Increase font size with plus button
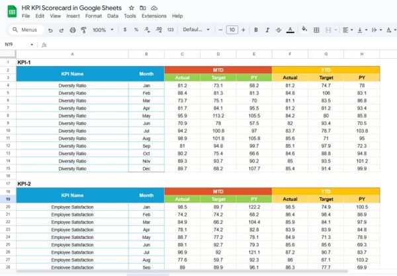Viewport: 397px width, 276px height. [243, 30]
